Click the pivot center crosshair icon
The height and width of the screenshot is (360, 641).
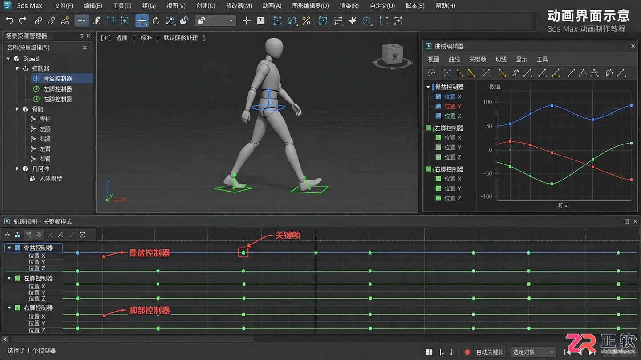247,20
